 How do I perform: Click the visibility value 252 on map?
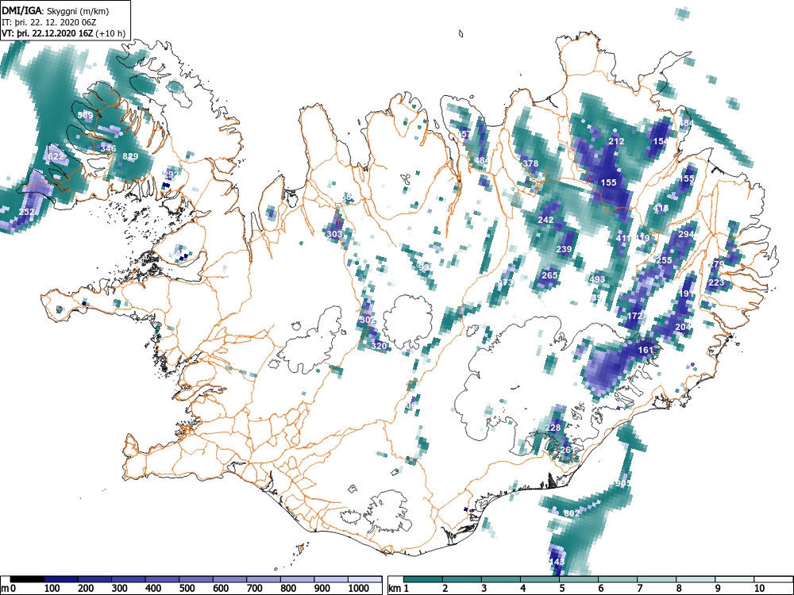pos(26,212)
